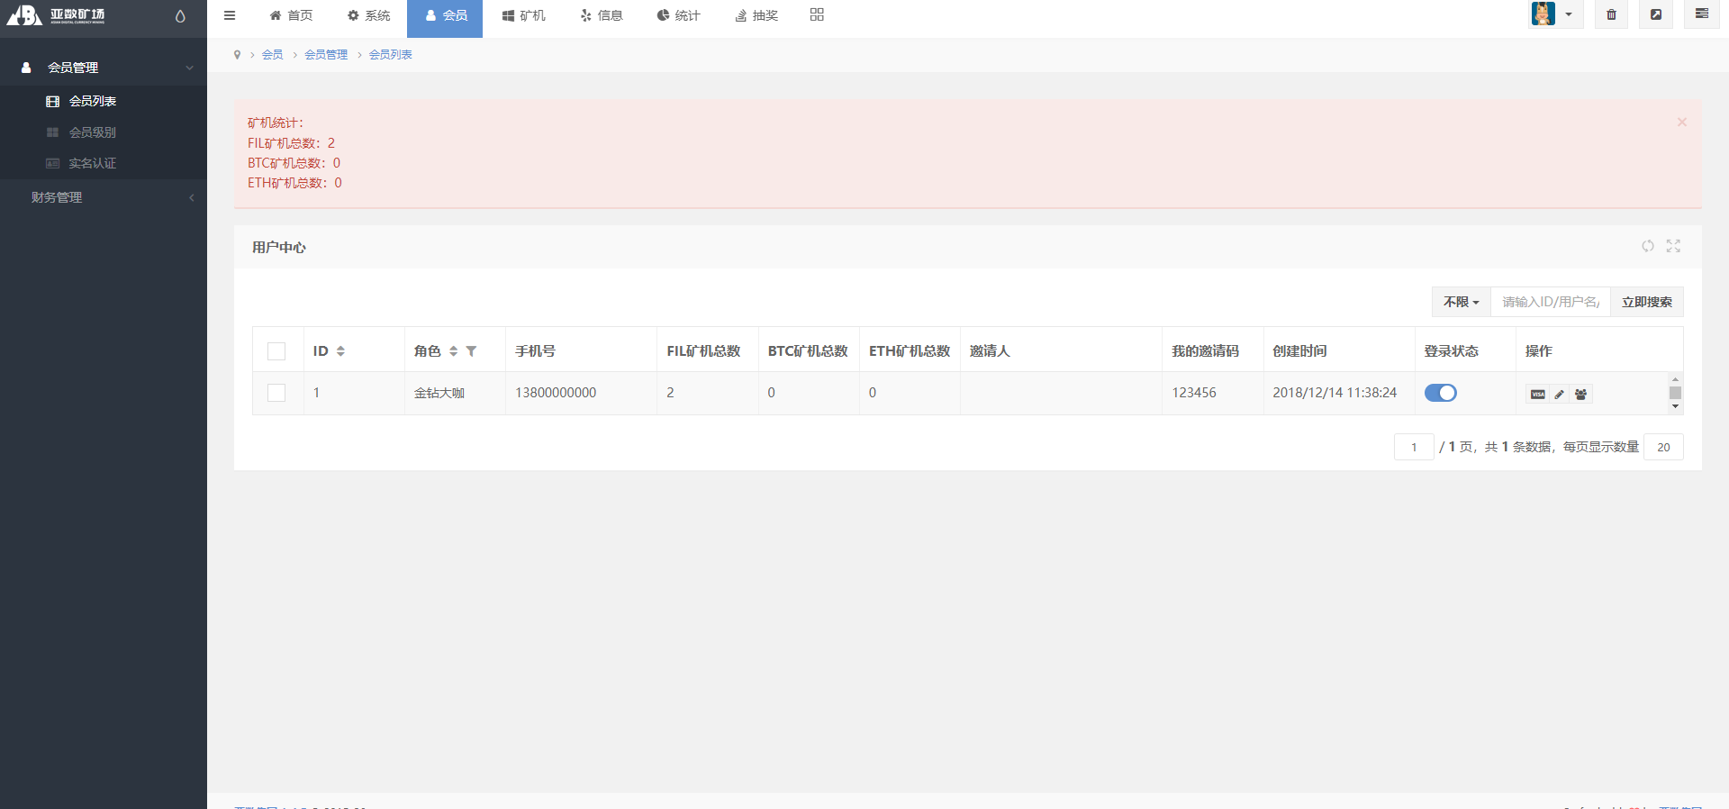Select the checkbox for row ID 1

click(276, 393)
